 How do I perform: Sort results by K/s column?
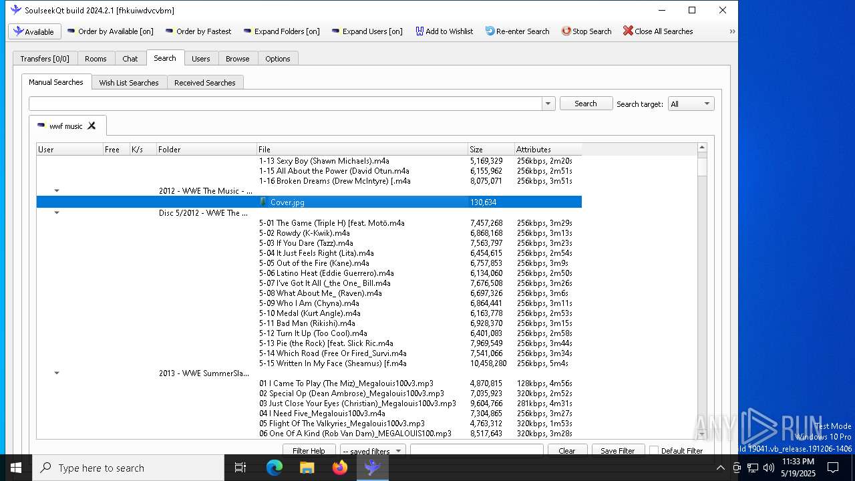(143, 149)
